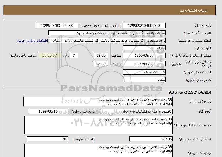Select the تاریخ نیاز به کالا field 1399/08/15
Viewport: 222px width, 157px height.
48,111
